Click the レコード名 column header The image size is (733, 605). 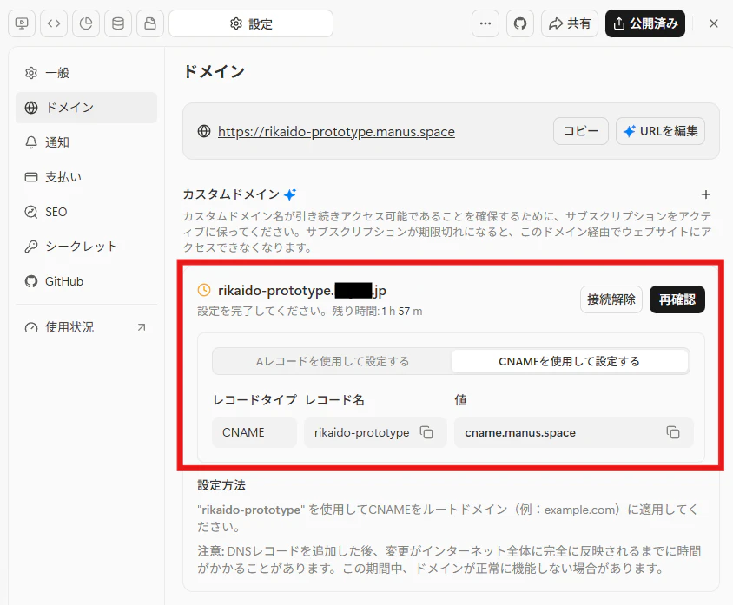tap(334, 400)
